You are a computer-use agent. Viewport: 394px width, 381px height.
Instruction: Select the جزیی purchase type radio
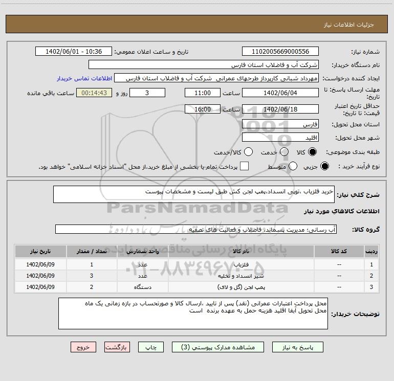[324, 166]
